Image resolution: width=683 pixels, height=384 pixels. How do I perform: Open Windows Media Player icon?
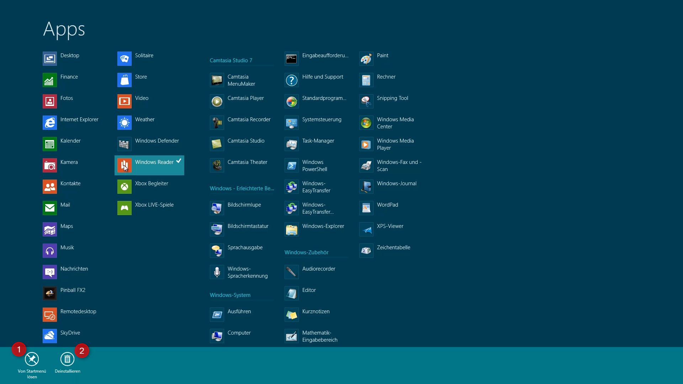[x=366, y=144]
